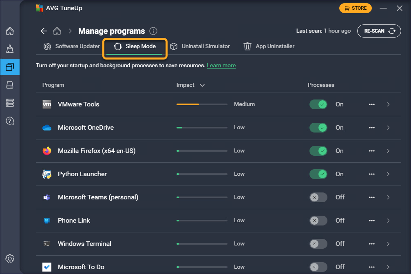
Task: Turn off VMware Tools processes toggle
Action: [x=318, y=104]
